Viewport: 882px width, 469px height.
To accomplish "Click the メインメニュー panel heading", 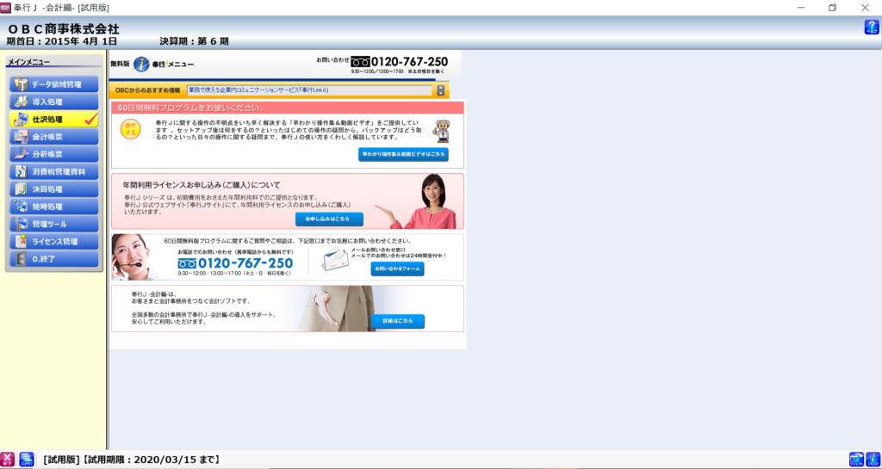I will click(x=28, y=62).
